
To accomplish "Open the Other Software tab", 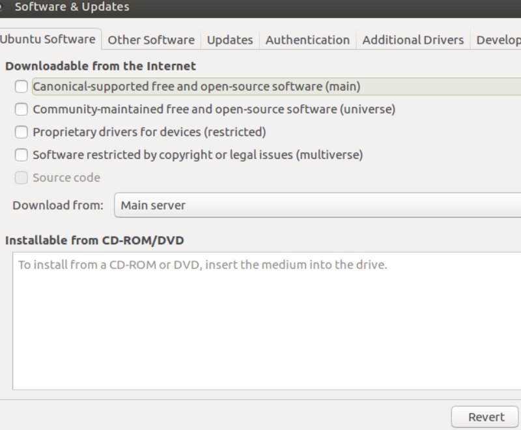I will click(x=151, y=40).
